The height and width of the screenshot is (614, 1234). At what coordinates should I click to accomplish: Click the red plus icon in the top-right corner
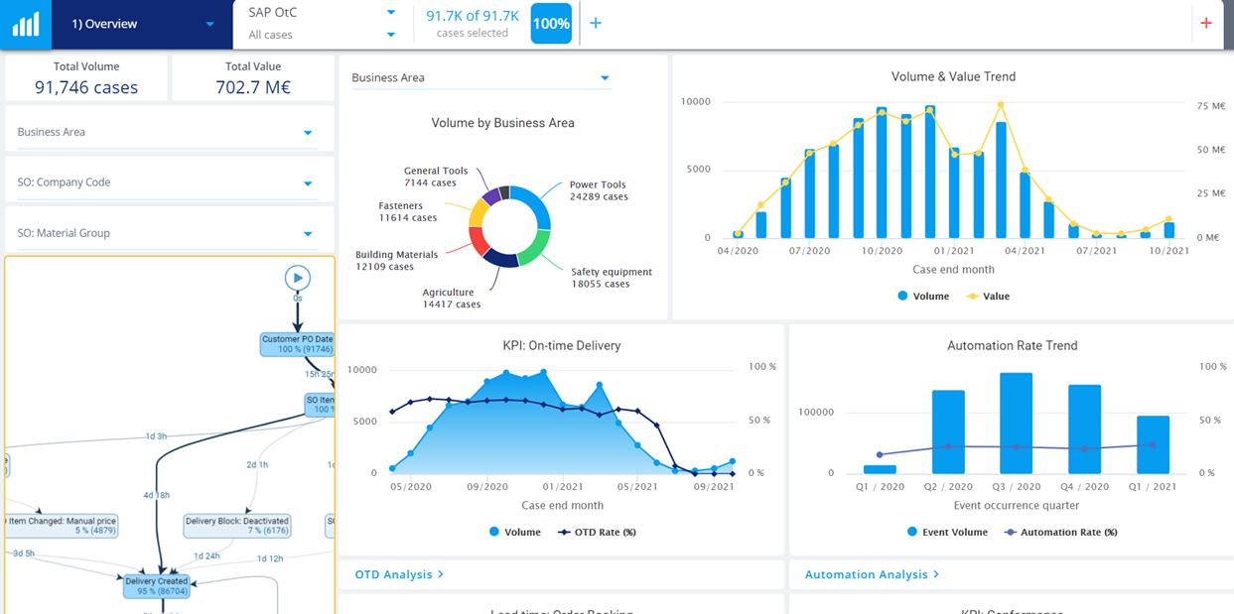1206,21
